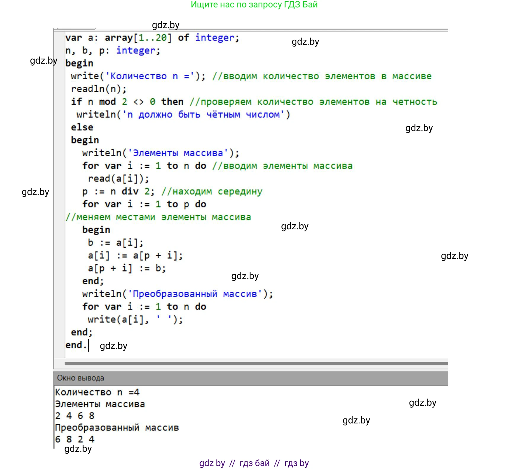Click the string 'n должно быть чётным числом'
Screen dimensions: 509x469
coord(203,115)
